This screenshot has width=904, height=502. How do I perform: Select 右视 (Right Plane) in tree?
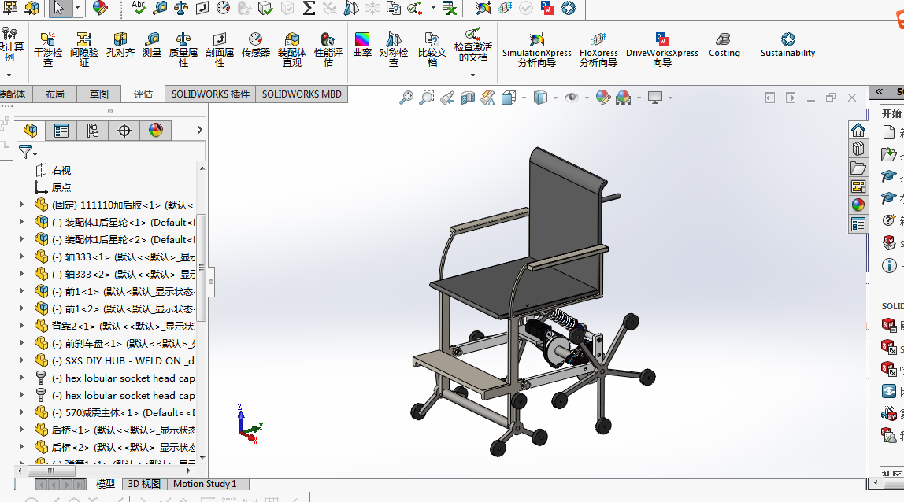tap(61, 170)
